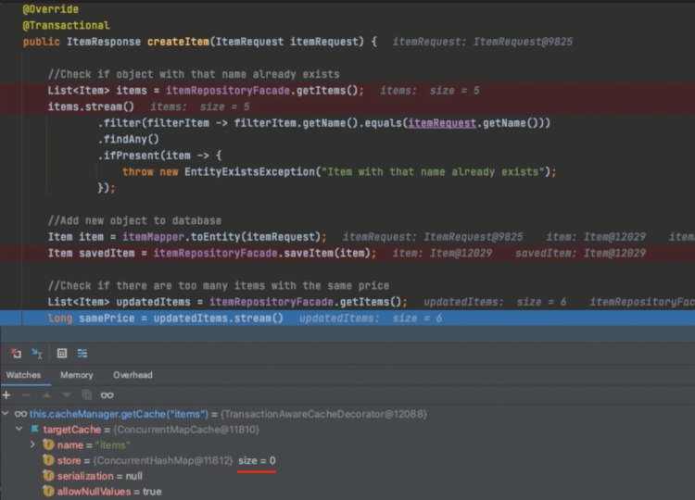
Task: Select the Watches tab
Action: tap(23, 375)
